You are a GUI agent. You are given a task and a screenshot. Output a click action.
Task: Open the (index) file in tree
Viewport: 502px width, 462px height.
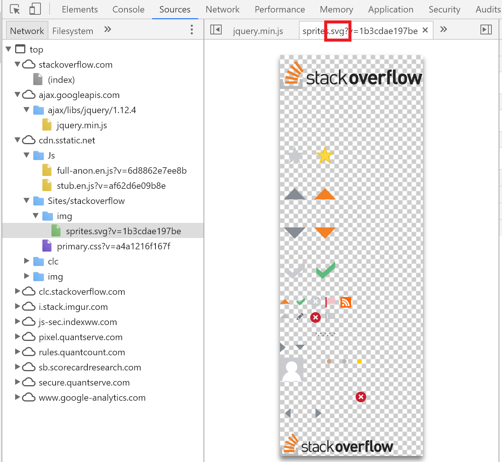click(x=61, y=80)
